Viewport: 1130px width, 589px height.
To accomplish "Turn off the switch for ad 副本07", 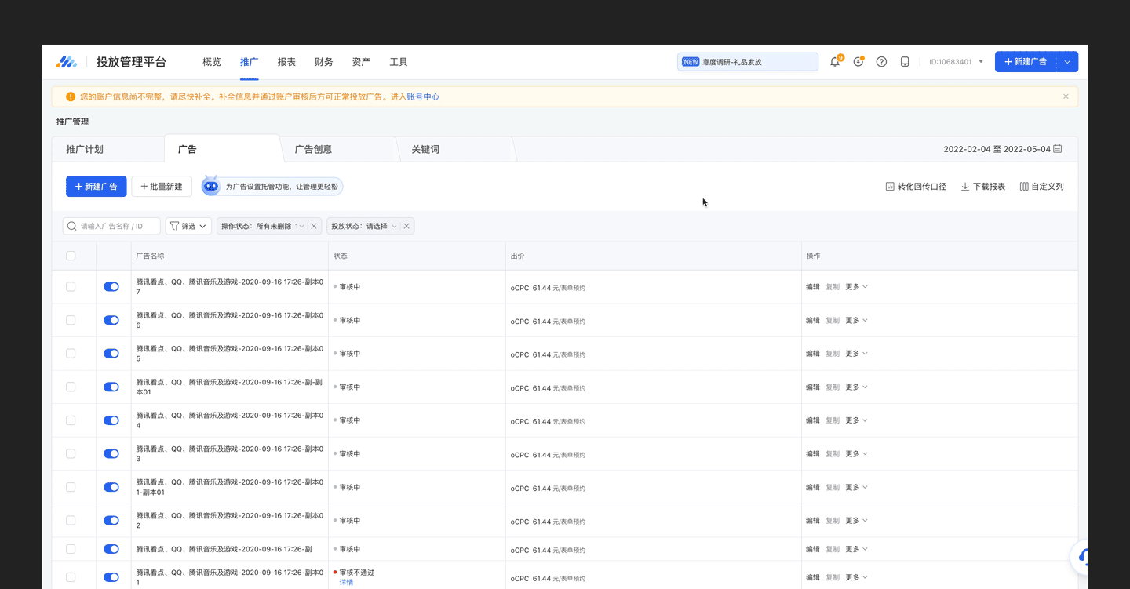I will [x=111, y=287].
